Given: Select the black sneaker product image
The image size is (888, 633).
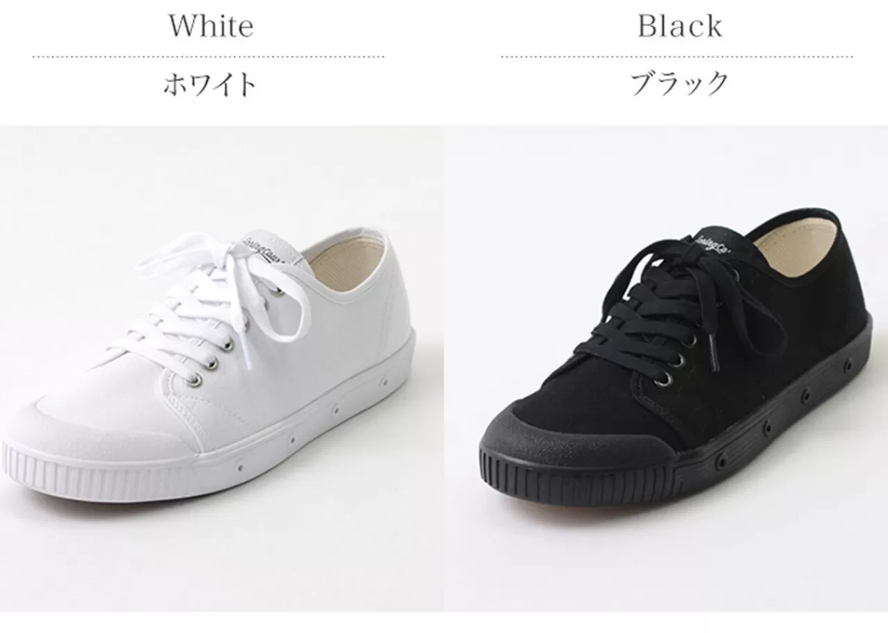Looking at the screenshot, I should pyautogui.click(x=666, y=368).
